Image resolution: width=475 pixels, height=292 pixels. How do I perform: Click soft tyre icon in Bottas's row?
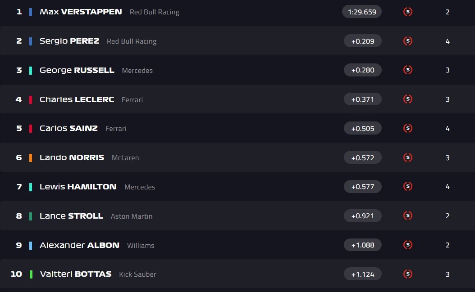pyautogui.click(x=408, y=274)
